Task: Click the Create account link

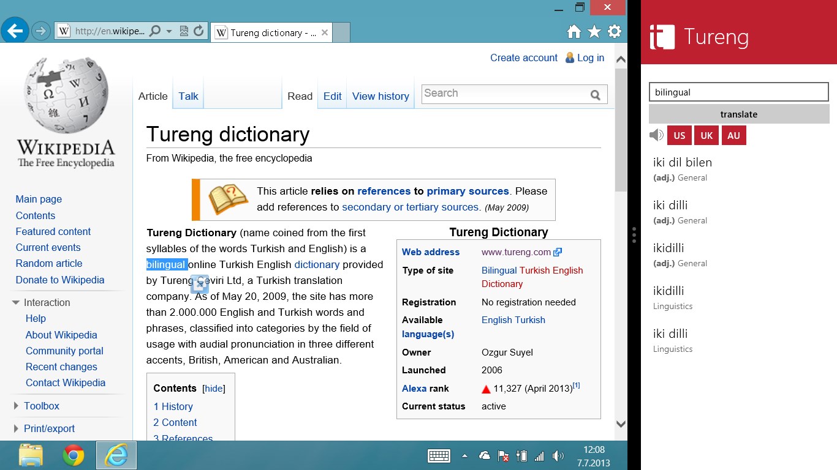Action: tap(523, 58)
